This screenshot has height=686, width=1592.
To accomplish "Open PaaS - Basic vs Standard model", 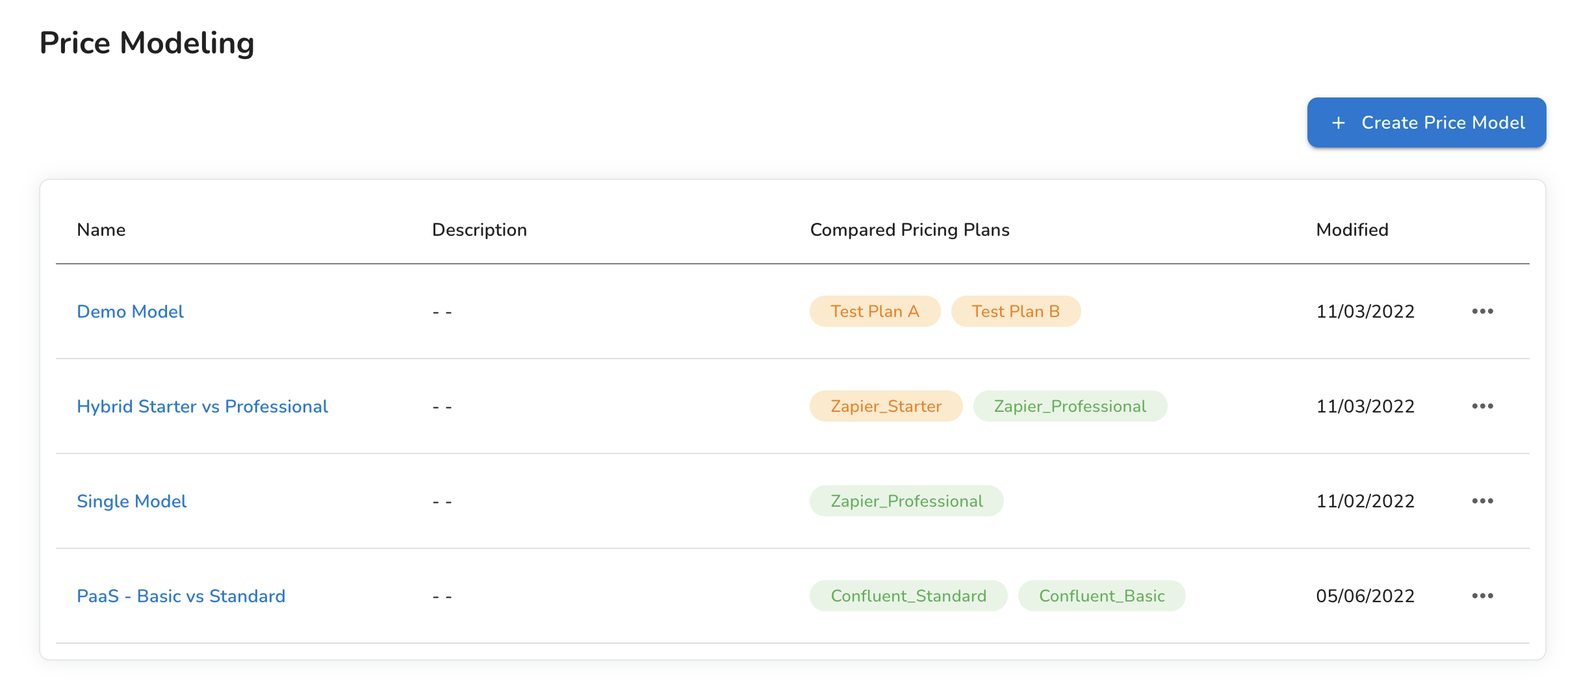I will point(181,596).
